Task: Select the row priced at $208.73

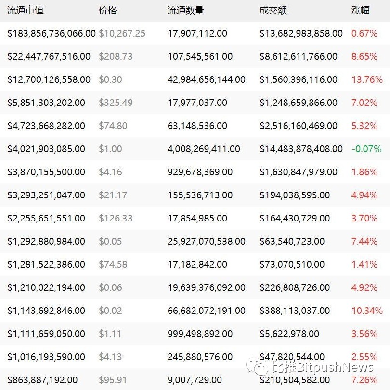Action: [195, 56]
